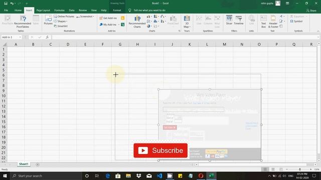321x180 pixels.
Task: Open Recommended PivotTables
Action: coord(23,21)
